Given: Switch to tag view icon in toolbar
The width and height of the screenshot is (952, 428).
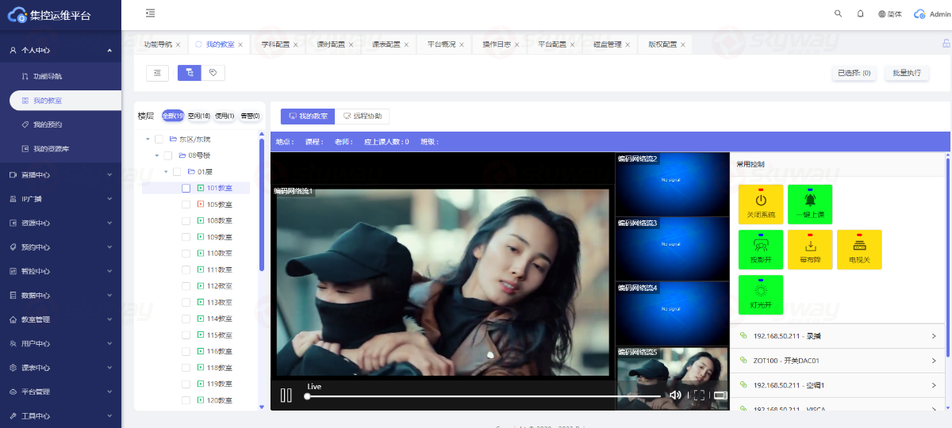Looking at the screenshot, I should (213, 73).
